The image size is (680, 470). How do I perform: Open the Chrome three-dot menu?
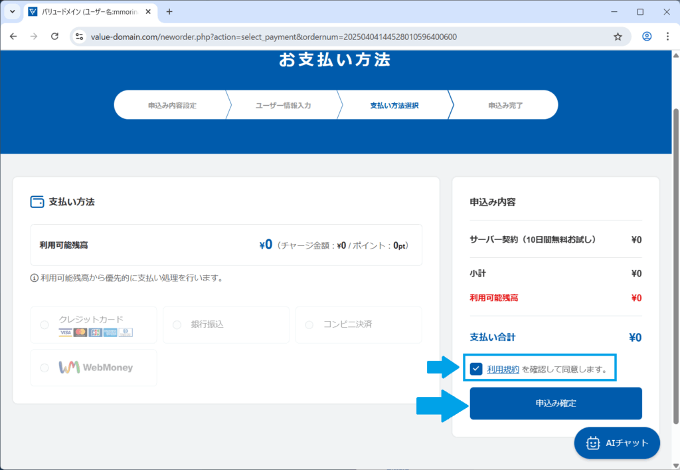[667, 37]
